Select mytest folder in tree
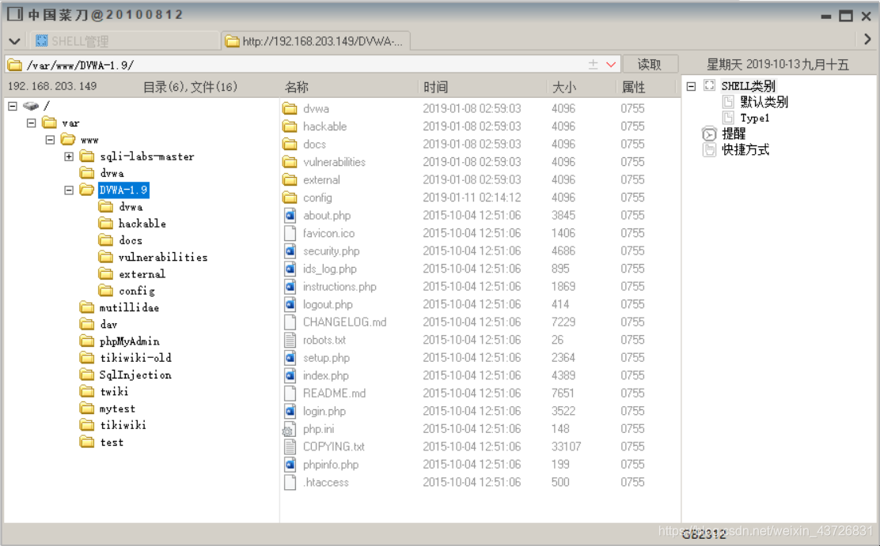 click(x=117, y=409)
